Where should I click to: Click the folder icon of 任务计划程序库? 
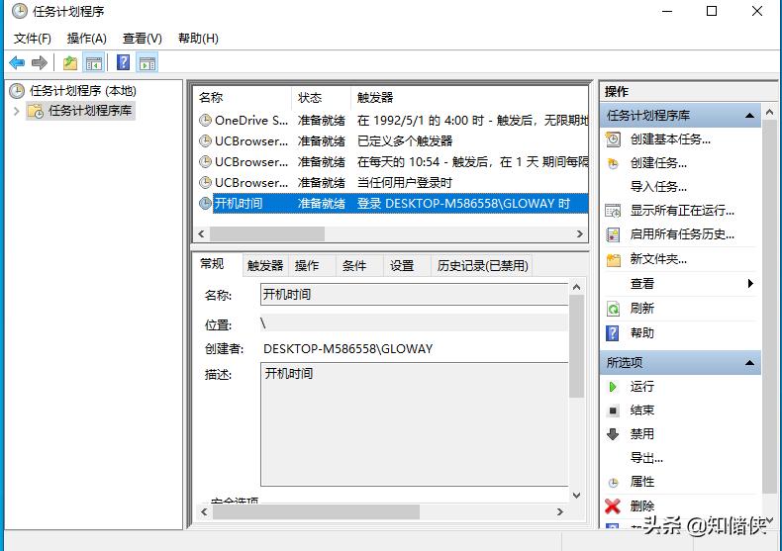[x=35, y=111]
